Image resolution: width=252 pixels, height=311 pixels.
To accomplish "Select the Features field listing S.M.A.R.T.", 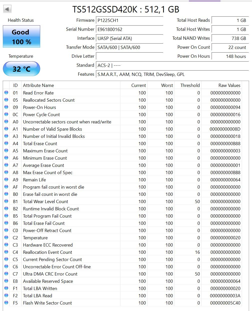I will point(172,74).
